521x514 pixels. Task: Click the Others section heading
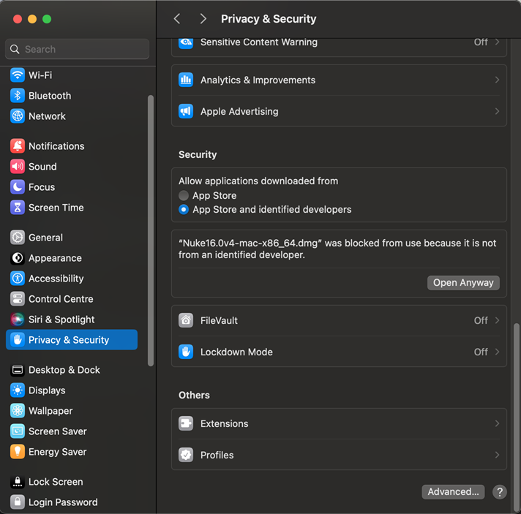point(194,395)
